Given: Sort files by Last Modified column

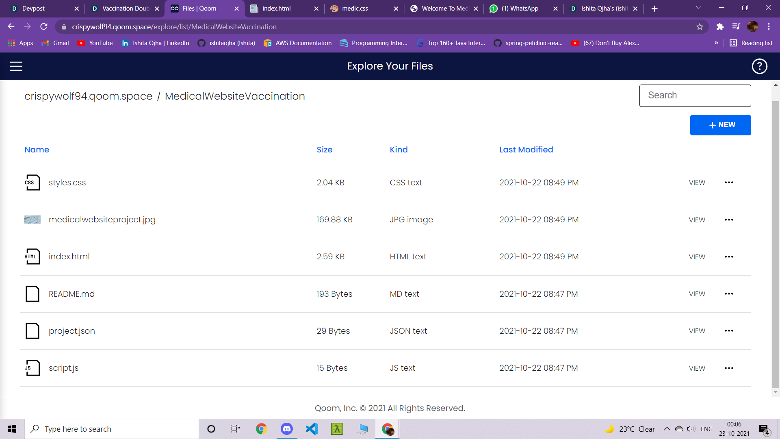Looking at the screenshot, I should (526, 150).
